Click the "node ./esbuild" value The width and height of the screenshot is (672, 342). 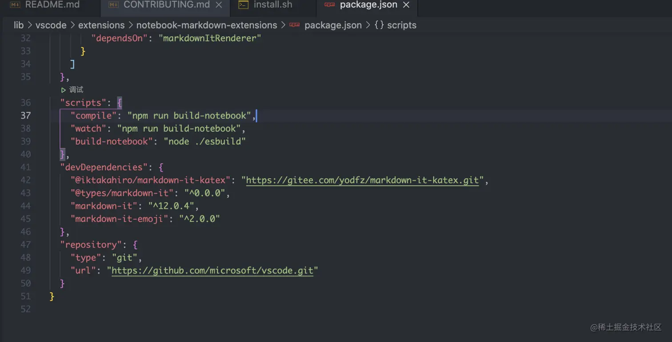(x=205, y=142)
